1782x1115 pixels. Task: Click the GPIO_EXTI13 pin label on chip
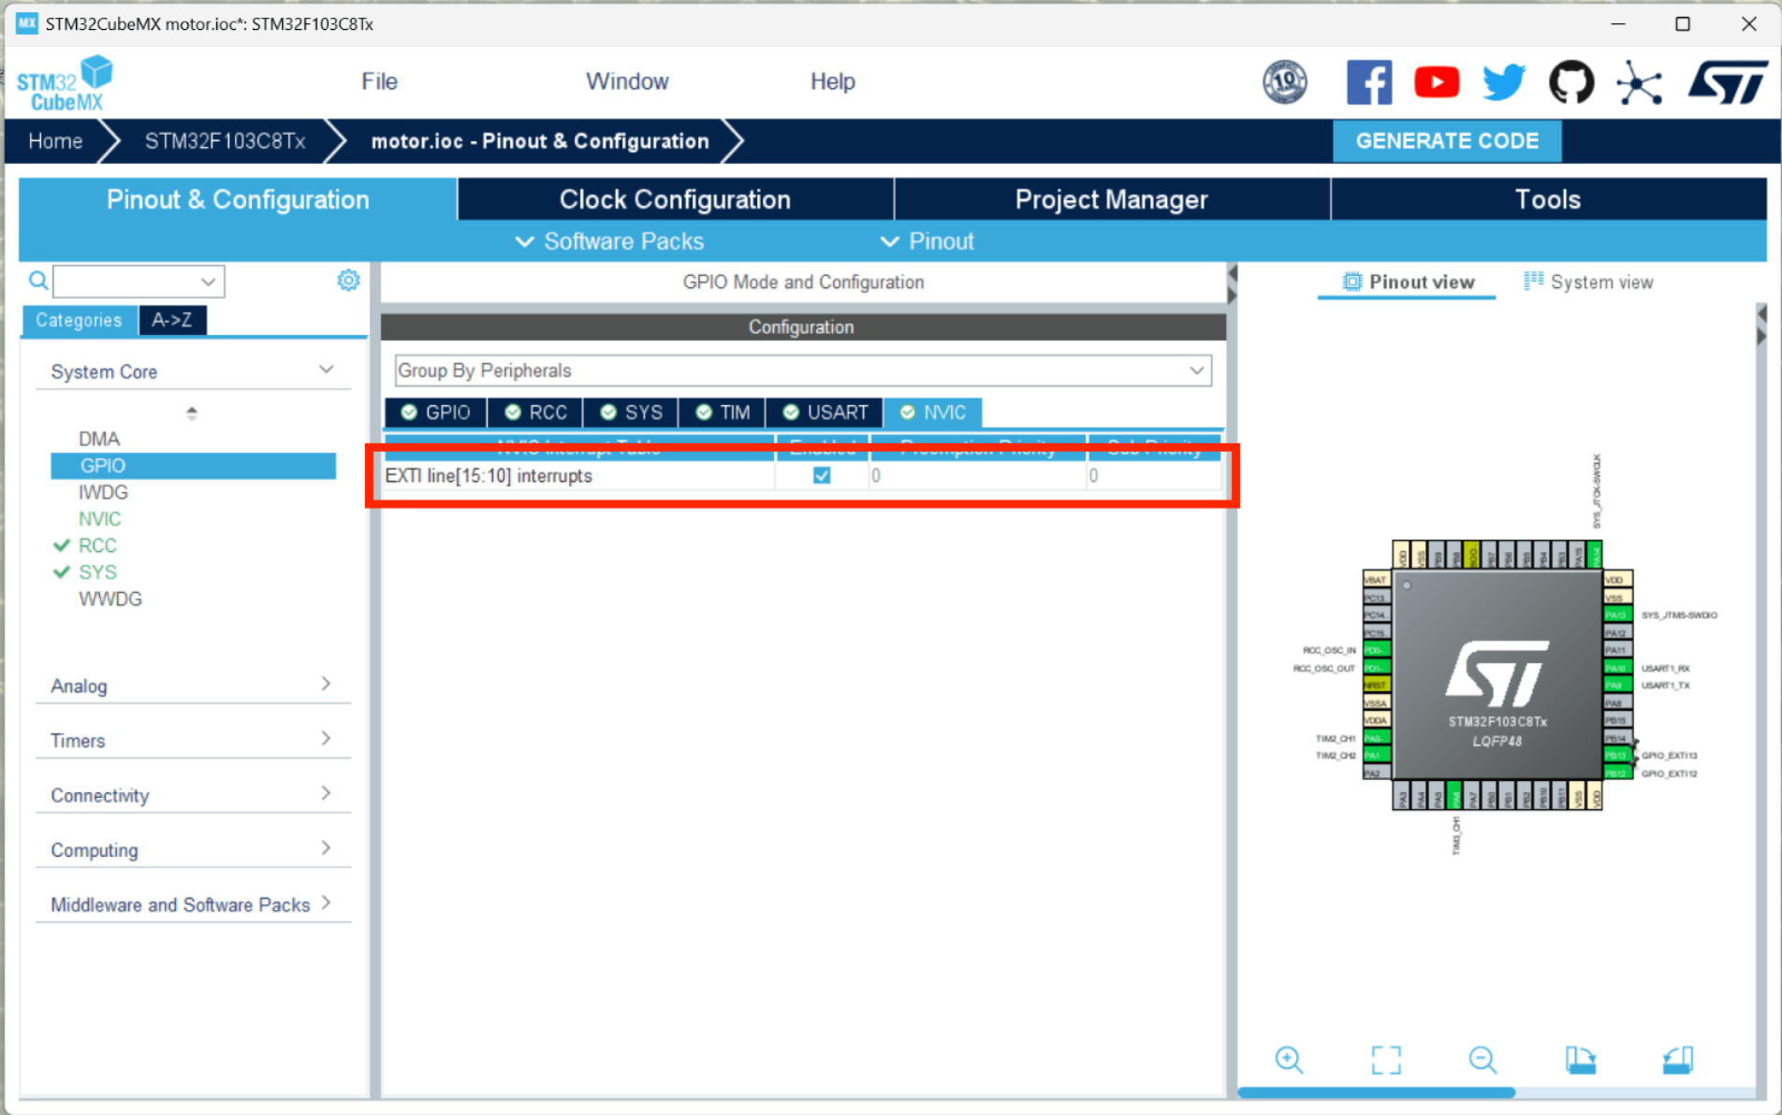pyautogui.click(x=1669, y=755)
